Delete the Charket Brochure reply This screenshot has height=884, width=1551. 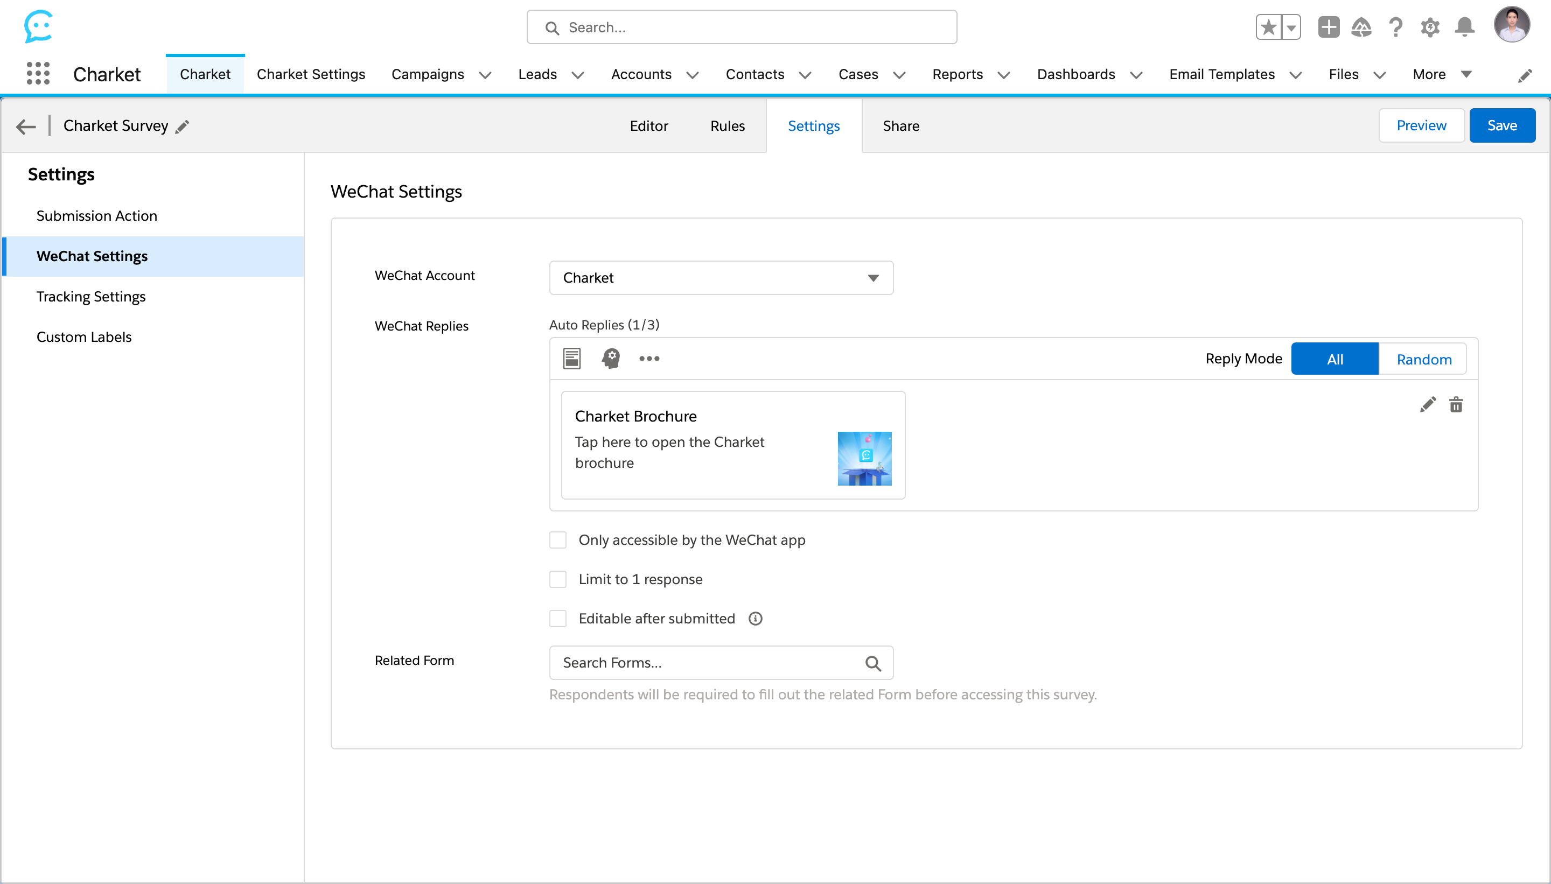[x=1456, y=404]
